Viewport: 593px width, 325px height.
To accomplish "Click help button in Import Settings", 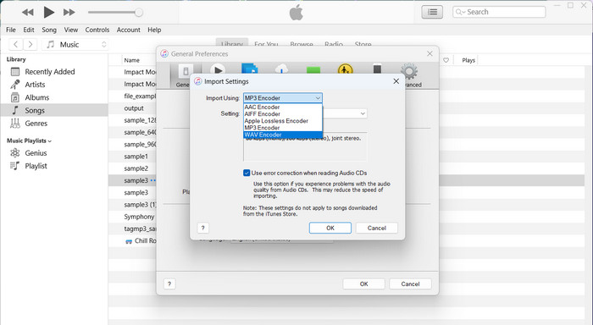I will point(203,228).
